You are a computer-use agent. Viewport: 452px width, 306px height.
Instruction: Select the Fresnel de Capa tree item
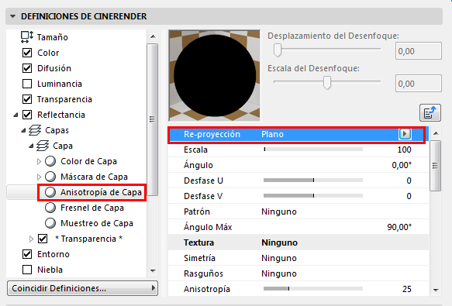92,208
